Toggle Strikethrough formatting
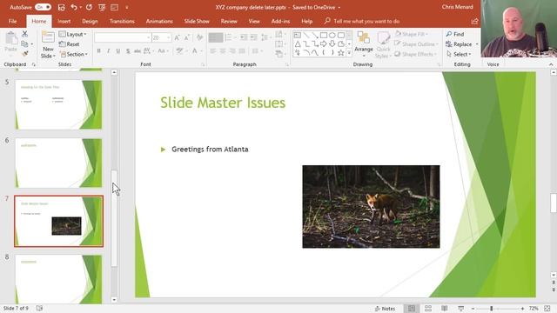 138,51
